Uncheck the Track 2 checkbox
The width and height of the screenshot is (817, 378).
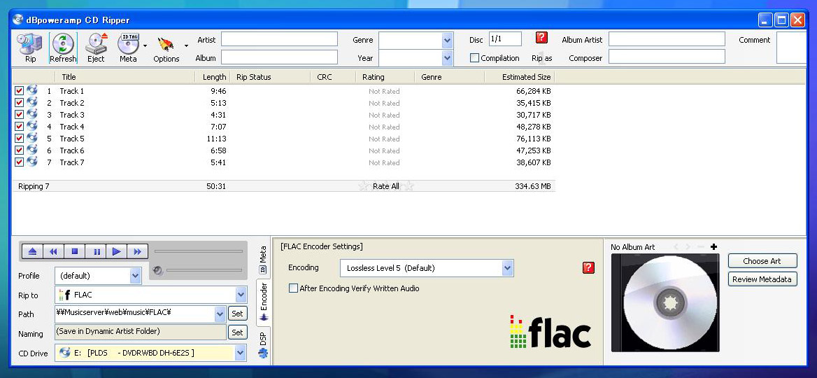[20, 103]
